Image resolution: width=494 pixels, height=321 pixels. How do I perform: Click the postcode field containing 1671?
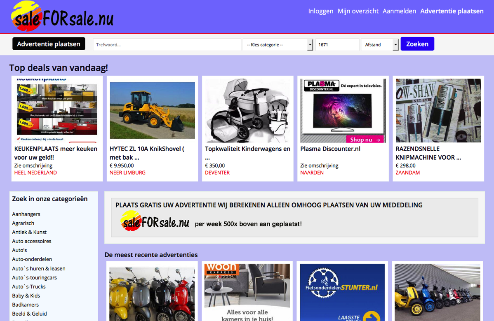(337, 44)
